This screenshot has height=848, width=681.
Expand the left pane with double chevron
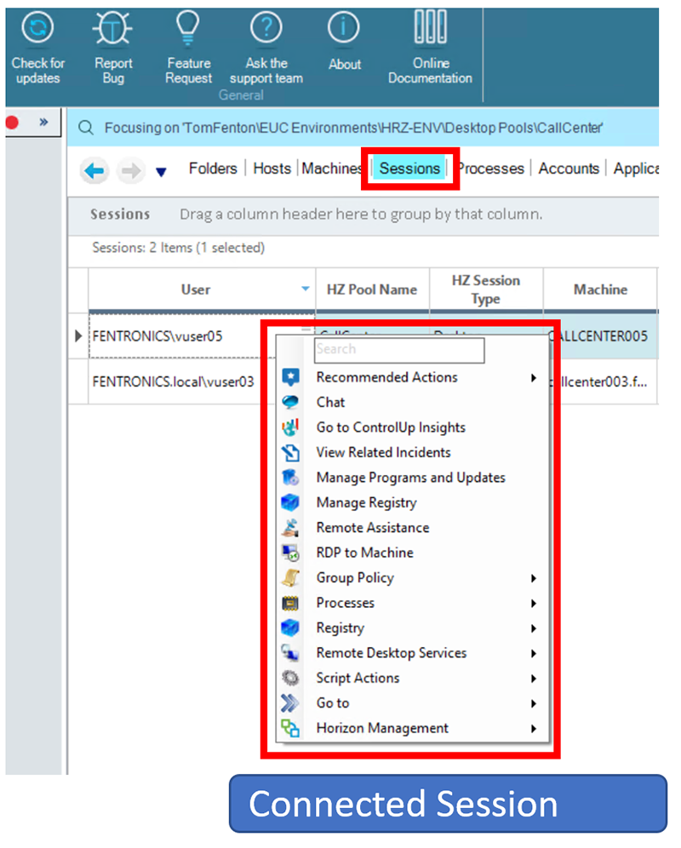[x=43, y=123]
